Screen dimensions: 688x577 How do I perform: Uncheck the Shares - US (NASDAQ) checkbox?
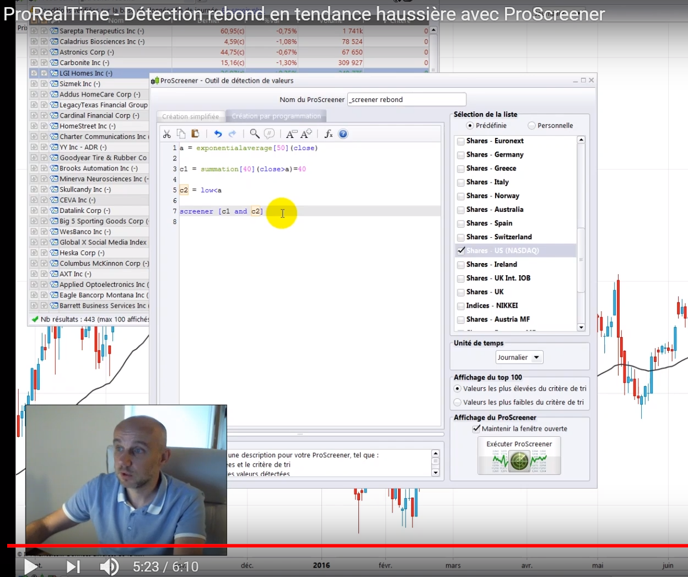[461, 250]
